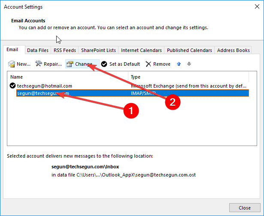Viewport: 264px width, 216px height.
Task: Click the New account envelope icon
Action: (12, 64)
